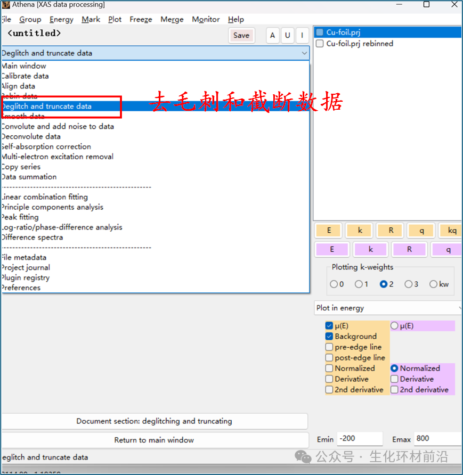Click Document section: deglitching and truncating

pyautogui.click(x=154, y=421)
